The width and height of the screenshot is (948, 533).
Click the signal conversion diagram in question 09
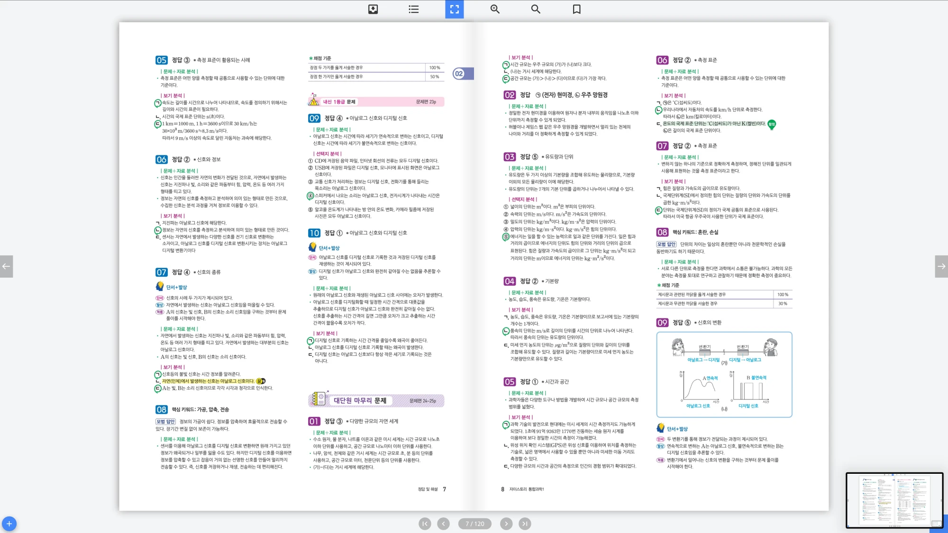[724, 374]
